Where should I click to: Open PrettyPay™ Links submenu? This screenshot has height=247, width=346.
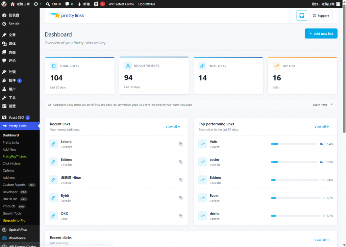tap(15, 156)
